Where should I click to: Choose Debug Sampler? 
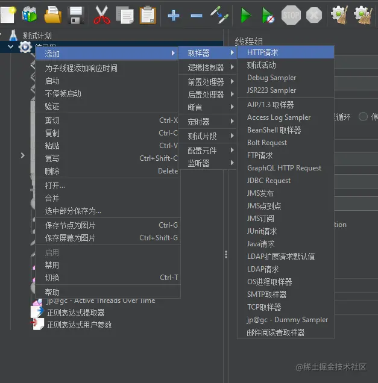[x=286, y=78]
